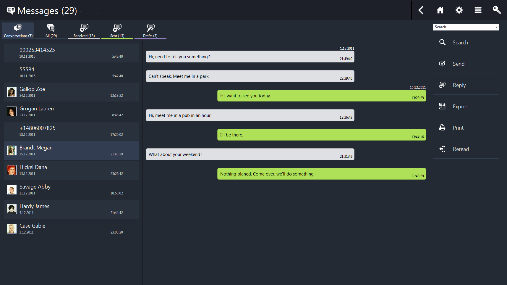Select the Sent (13) tab
507x285 pixels.
(117, 31)
